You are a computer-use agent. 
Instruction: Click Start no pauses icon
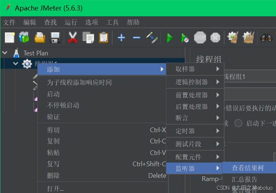(185, 38)
